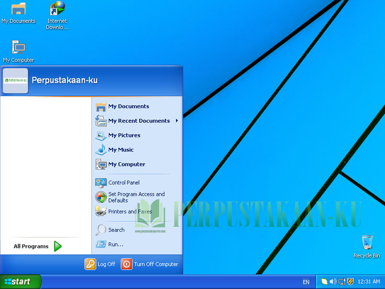Click the Search magnifier icon

point(101,230)
